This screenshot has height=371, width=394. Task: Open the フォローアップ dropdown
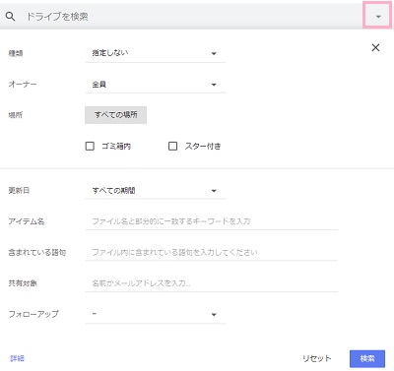(156, 314)
